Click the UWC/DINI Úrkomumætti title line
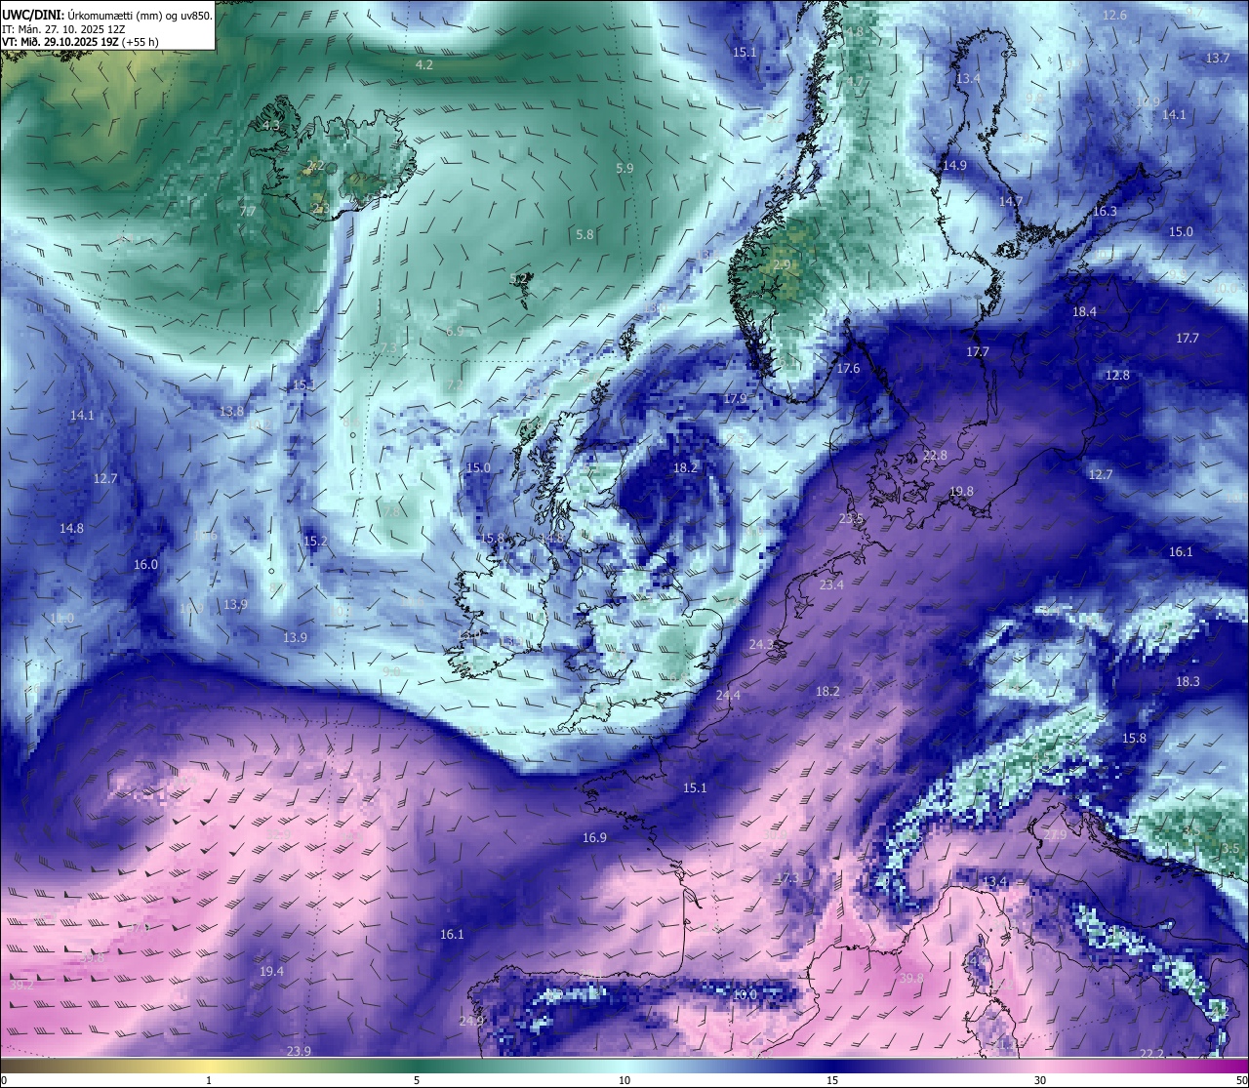1249x1088 pixels. point(106,15)
